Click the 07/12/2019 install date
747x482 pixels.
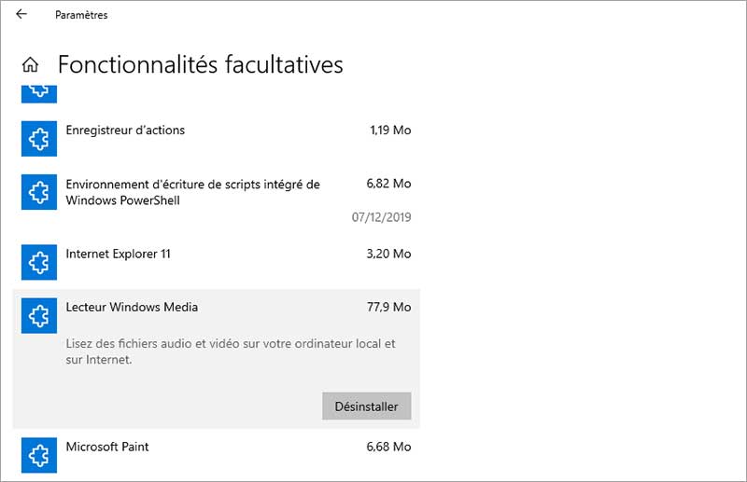[x=381, y=217]
